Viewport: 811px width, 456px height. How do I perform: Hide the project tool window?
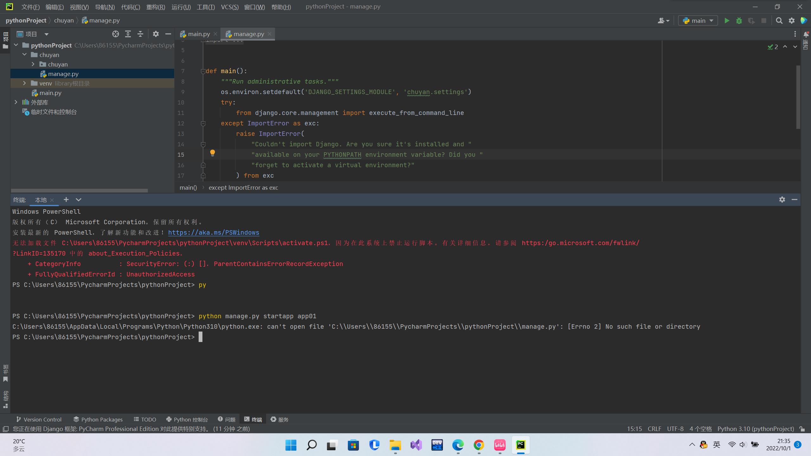tap(168, 34)
